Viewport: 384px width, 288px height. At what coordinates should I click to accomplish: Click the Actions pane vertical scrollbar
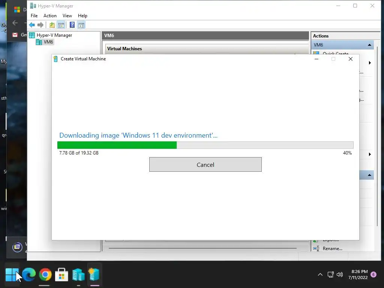377,136
